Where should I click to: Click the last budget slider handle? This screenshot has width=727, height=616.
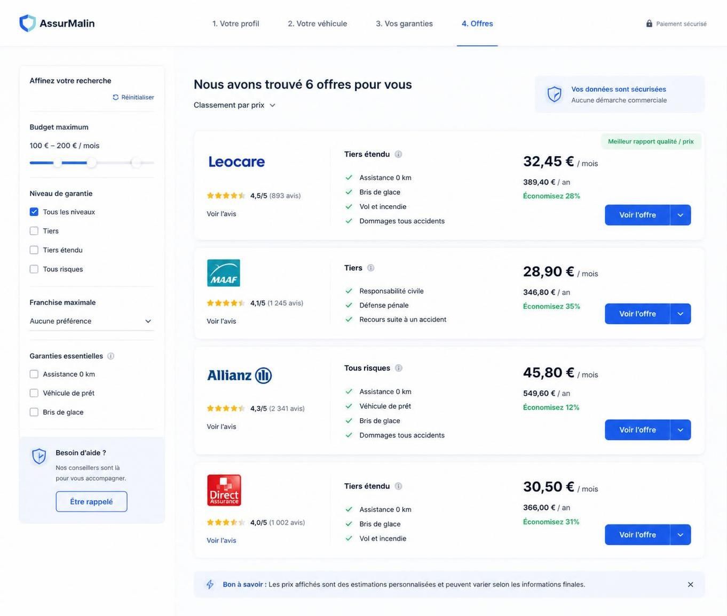pos(136,163)
